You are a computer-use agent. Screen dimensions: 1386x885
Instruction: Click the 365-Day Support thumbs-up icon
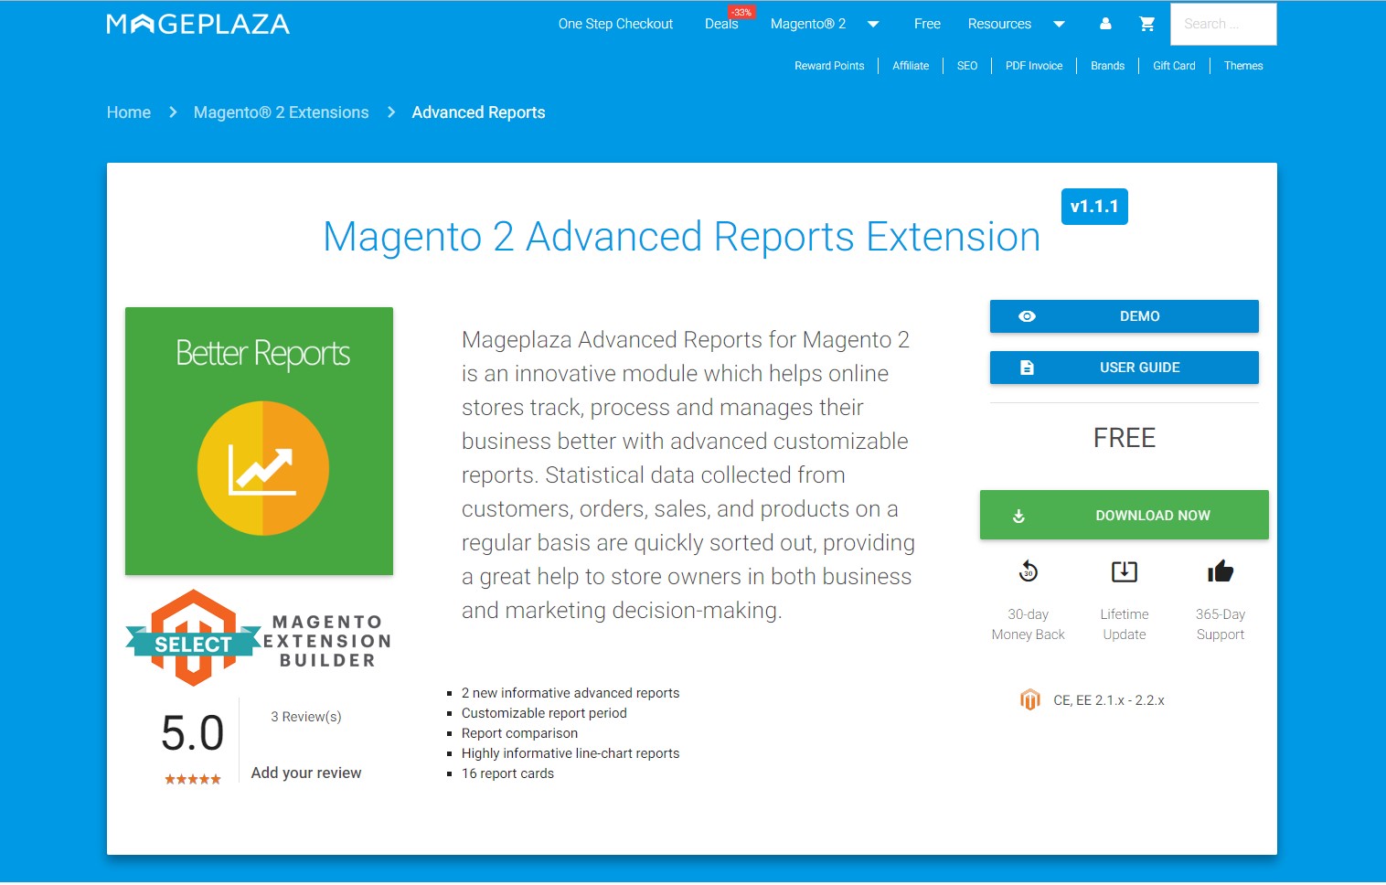1220,571
